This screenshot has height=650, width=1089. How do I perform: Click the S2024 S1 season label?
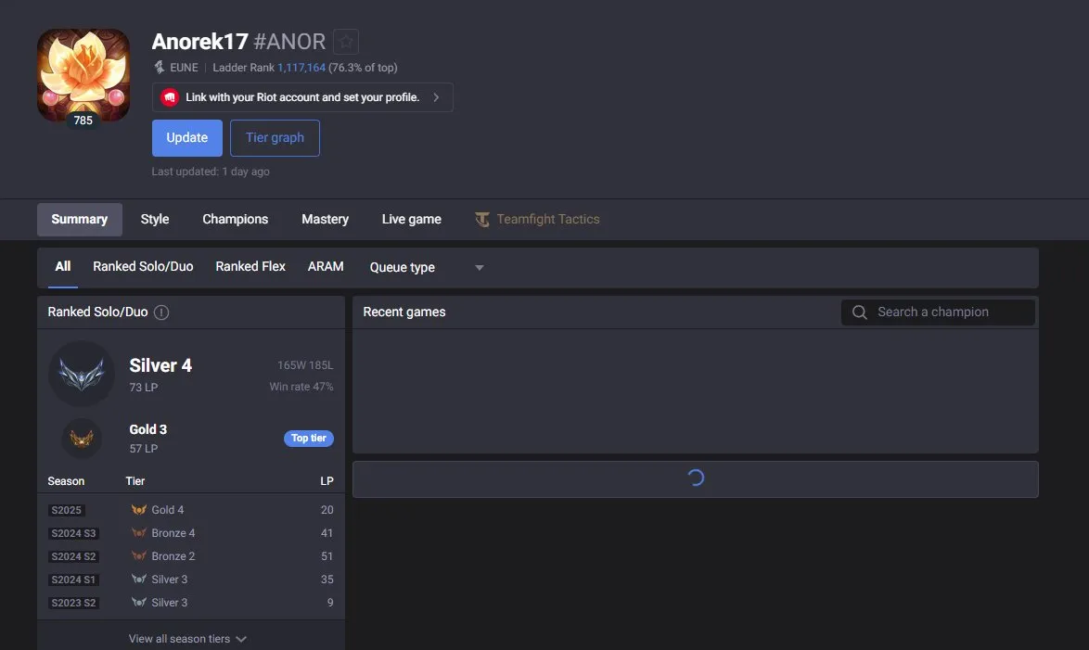(x=73, y=580)
